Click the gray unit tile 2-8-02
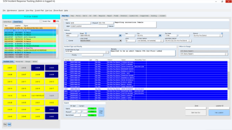Screen dimensions: 232x130 [x=24, y=68]
